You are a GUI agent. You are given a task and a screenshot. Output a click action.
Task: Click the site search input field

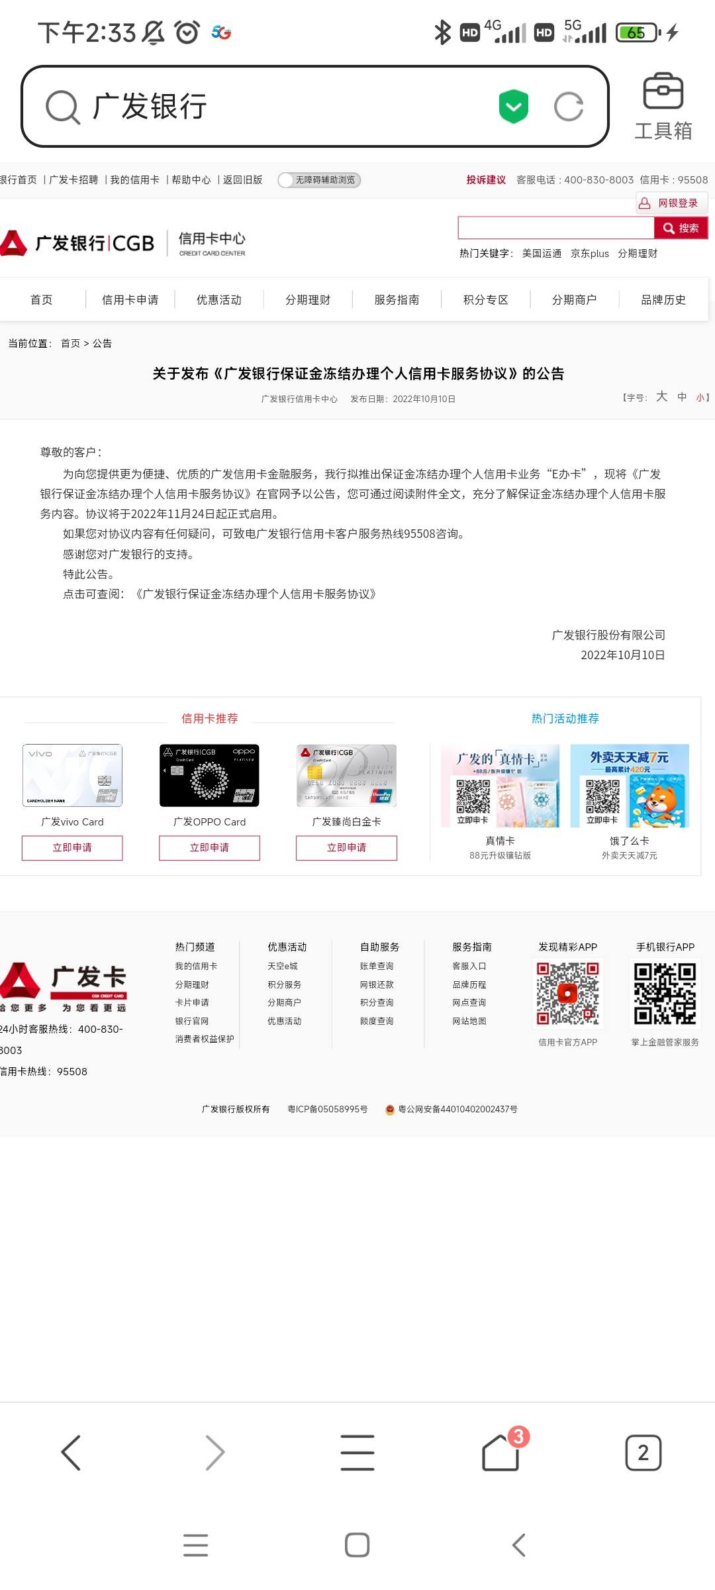556,228
